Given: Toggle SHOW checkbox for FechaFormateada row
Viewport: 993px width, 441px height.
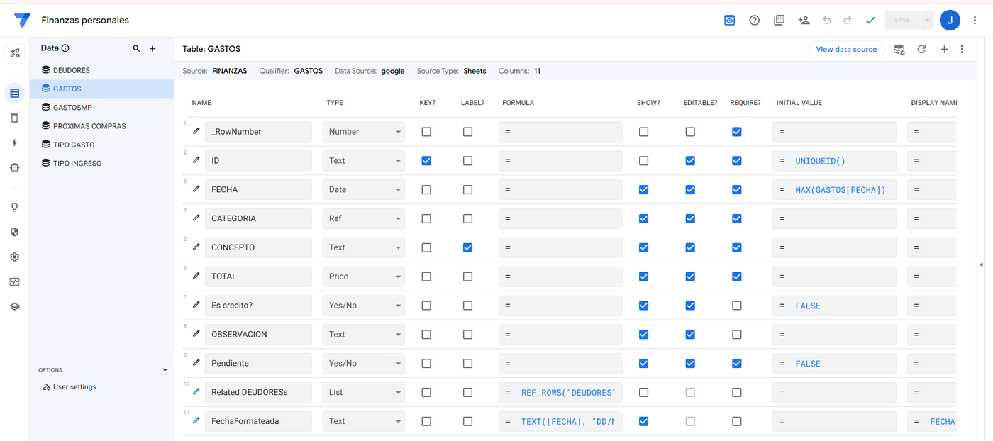Looking at the screenshot, I should 643,421.
